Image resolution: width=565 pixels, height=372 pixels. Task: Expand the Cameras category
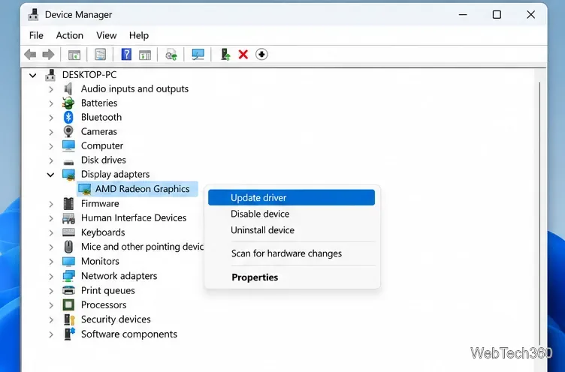coord(51,132)
